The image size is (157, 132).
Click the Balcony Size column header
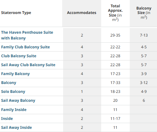(x=144, y=13)
